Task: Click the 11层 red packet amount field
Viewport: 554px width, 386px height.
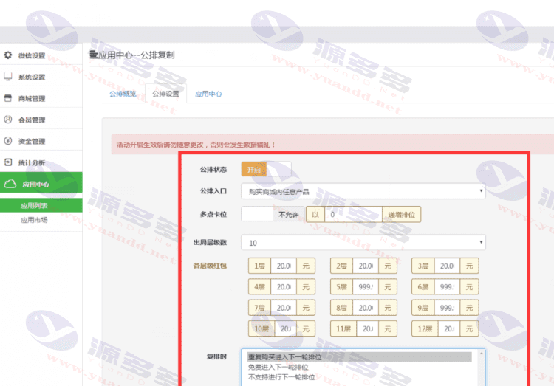Action: click(367, 328)
